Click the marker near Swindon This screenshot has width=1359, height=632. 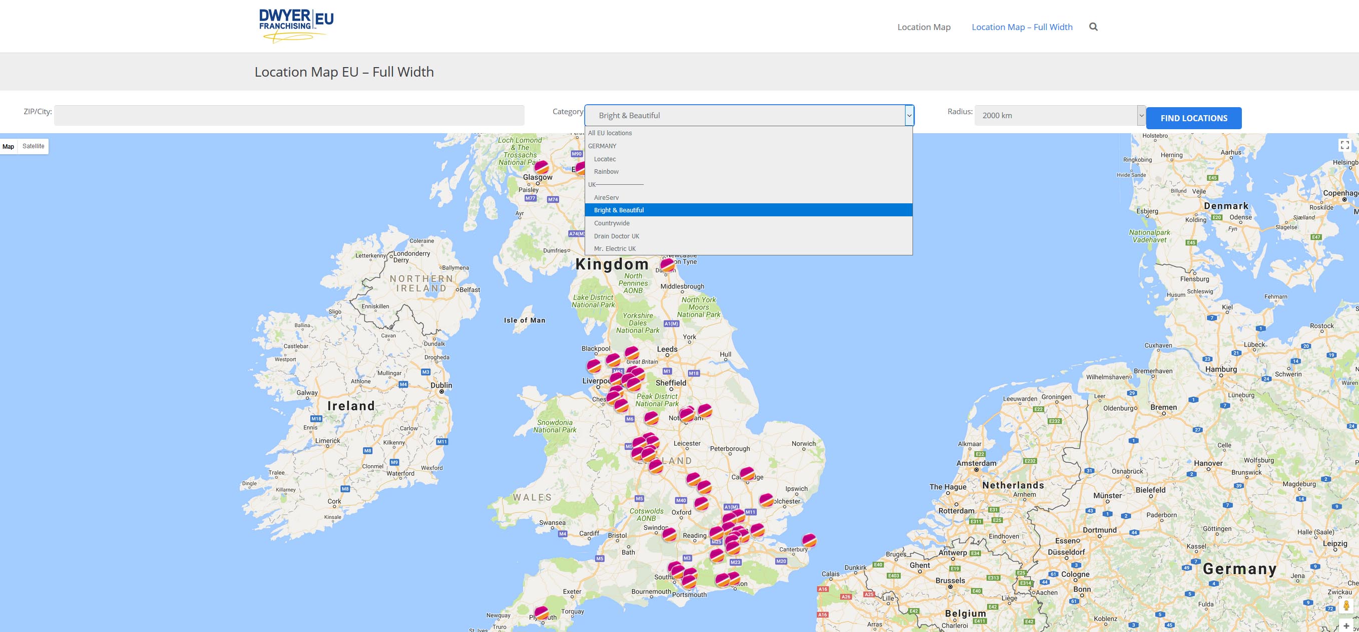point(669,534)
